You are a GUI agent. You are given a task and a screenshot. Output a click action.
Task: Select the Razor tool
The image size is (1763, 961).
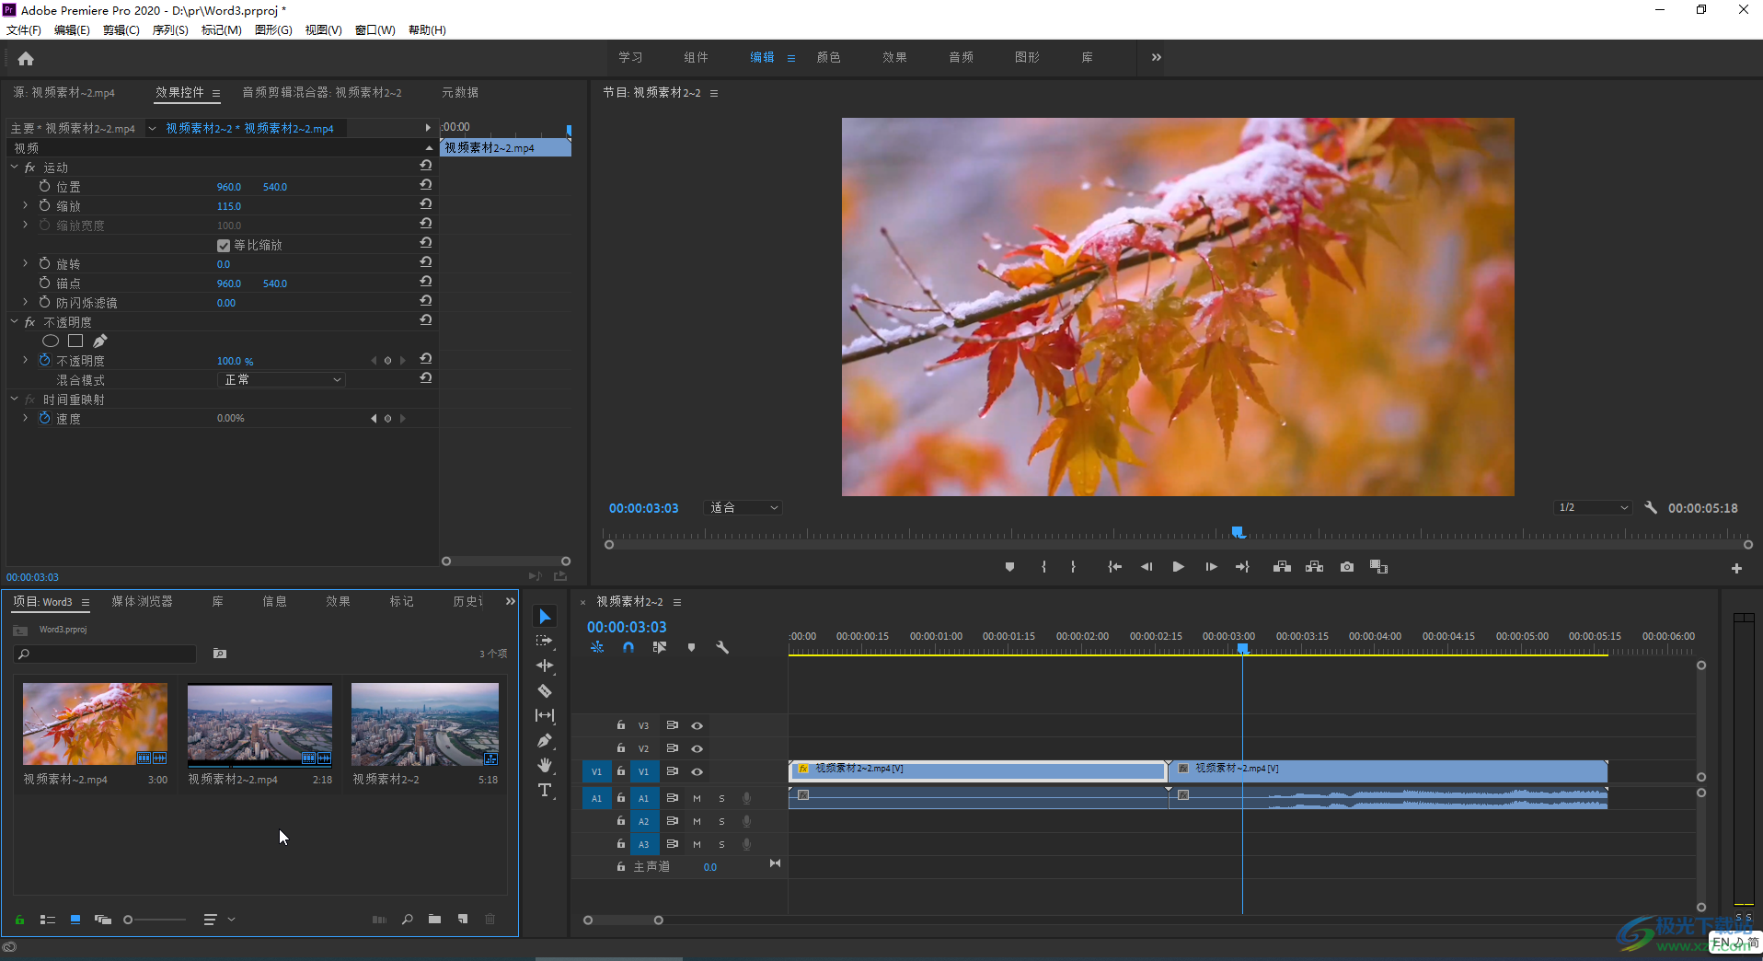[545, 690]
